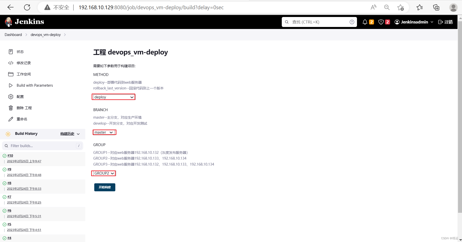Open devops_vm-deploy breadcrumb
Viewport: 462px width, 242px height.
click(x=46, y=35)
